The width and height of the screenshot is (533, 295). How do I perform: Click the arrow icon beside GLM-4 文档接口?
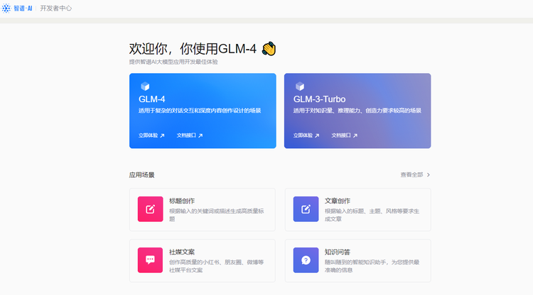[200, 135]
